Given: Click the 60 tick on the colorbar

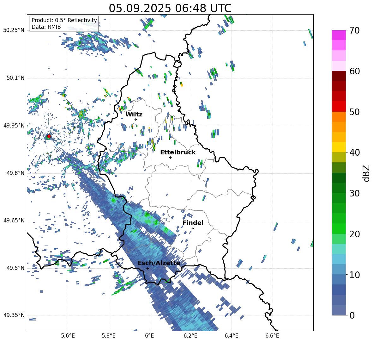Looking at the screenshot, I should coord(354,71).
